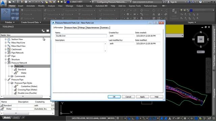Click the Open file icon in quick access toolbar
Image resolution: width=216 pixels, height=121 pixels.
click(13, 2)
